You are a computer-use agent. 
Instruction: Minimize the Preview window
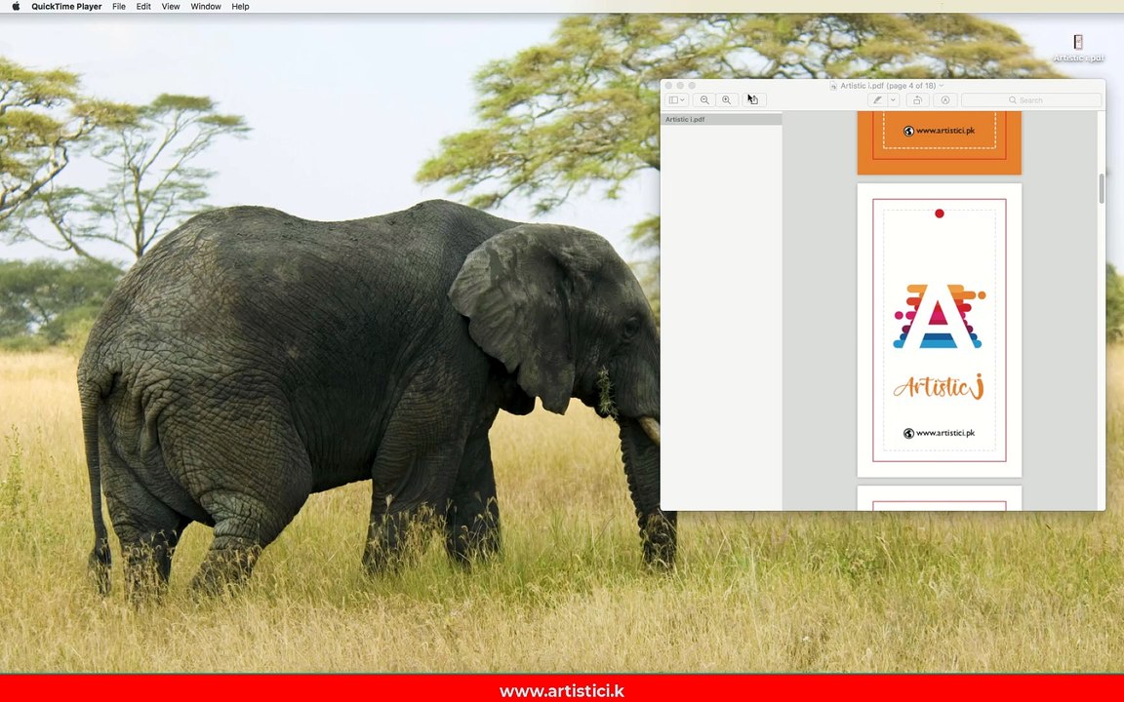click(x=680, y=85)
